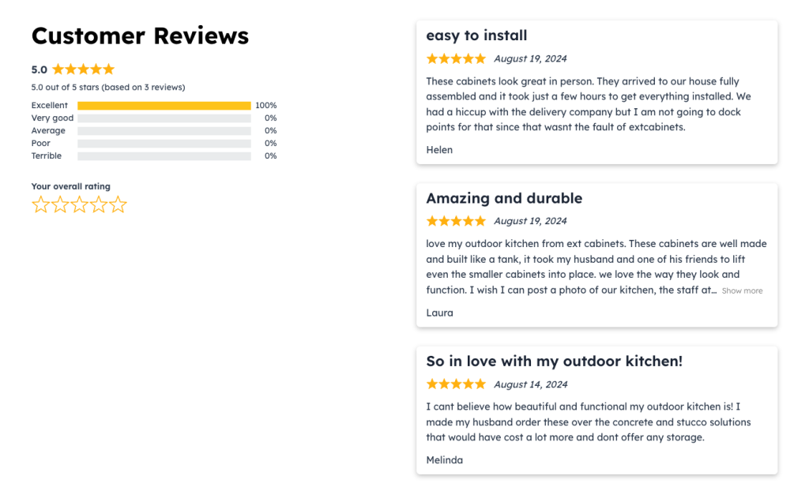
Task: Click the star rating on 'Amazing and durable' review
Action: tap(456, 221)
